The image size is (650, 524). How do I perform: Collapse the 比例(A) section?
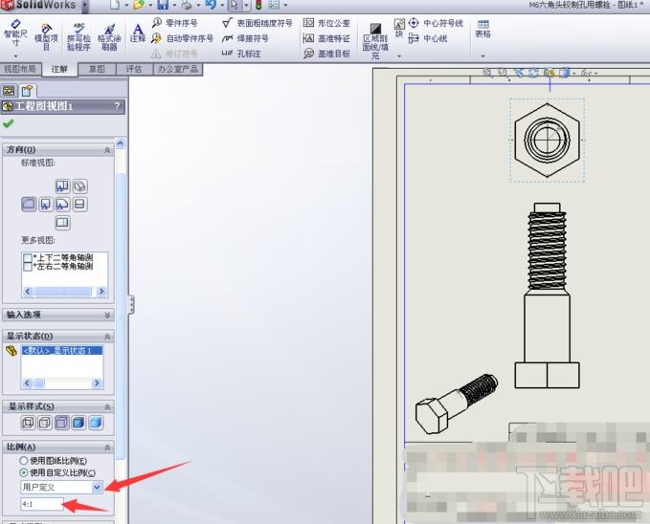coord(107,448)
